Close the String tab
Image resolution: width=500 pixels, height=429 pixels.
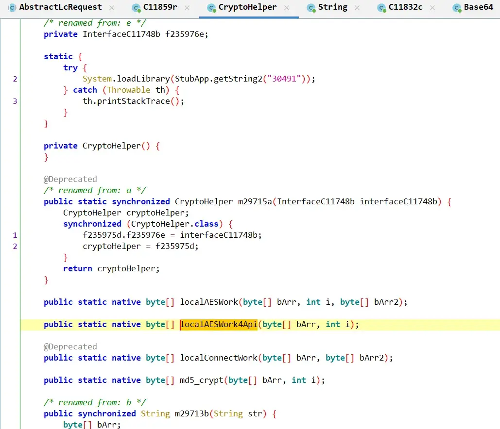click(x=357, y=8)
